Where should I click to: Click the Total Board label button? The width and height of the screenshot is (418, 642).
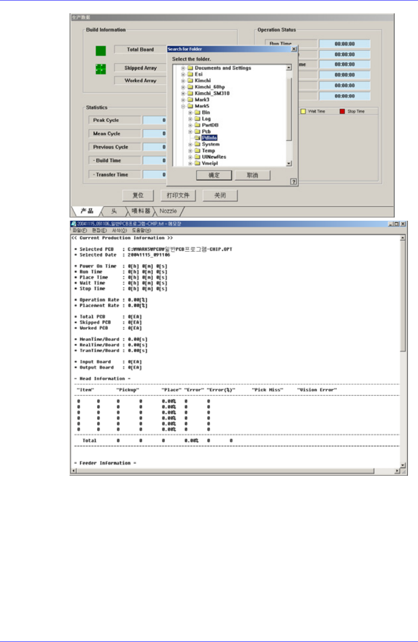(141, 49)
